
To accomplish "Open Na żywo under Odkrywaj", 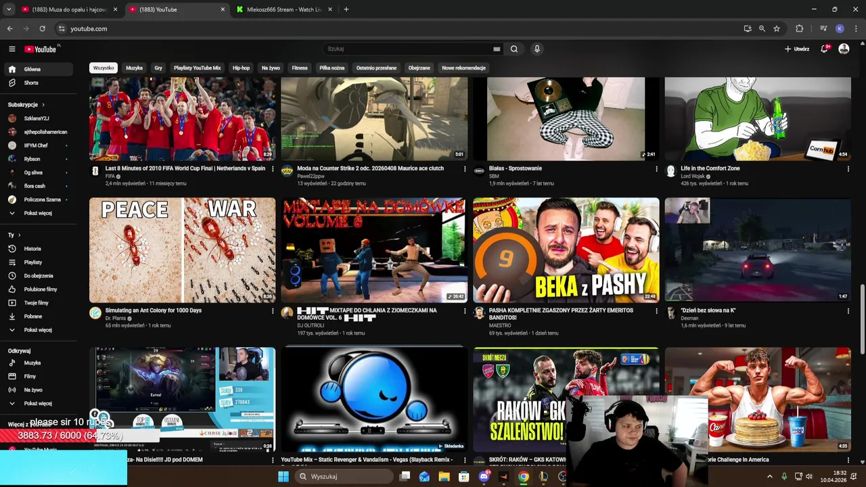I will 39,390.
